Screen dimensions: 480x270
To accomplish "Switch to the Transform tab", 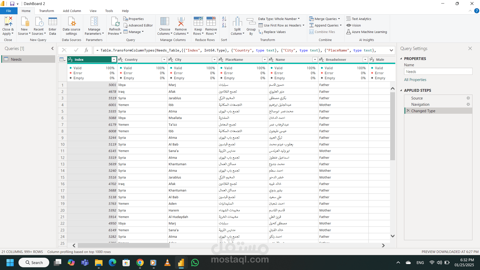I will pos(46,11).
